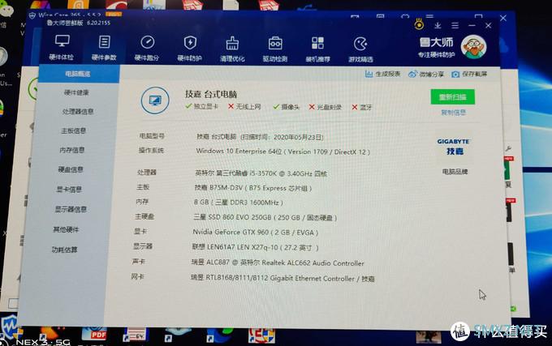Click the 8 GB 三星 DDR3 1600MHz line
Image resolution: width=552 pixels, height=346 pixels.
coord(239,203)
